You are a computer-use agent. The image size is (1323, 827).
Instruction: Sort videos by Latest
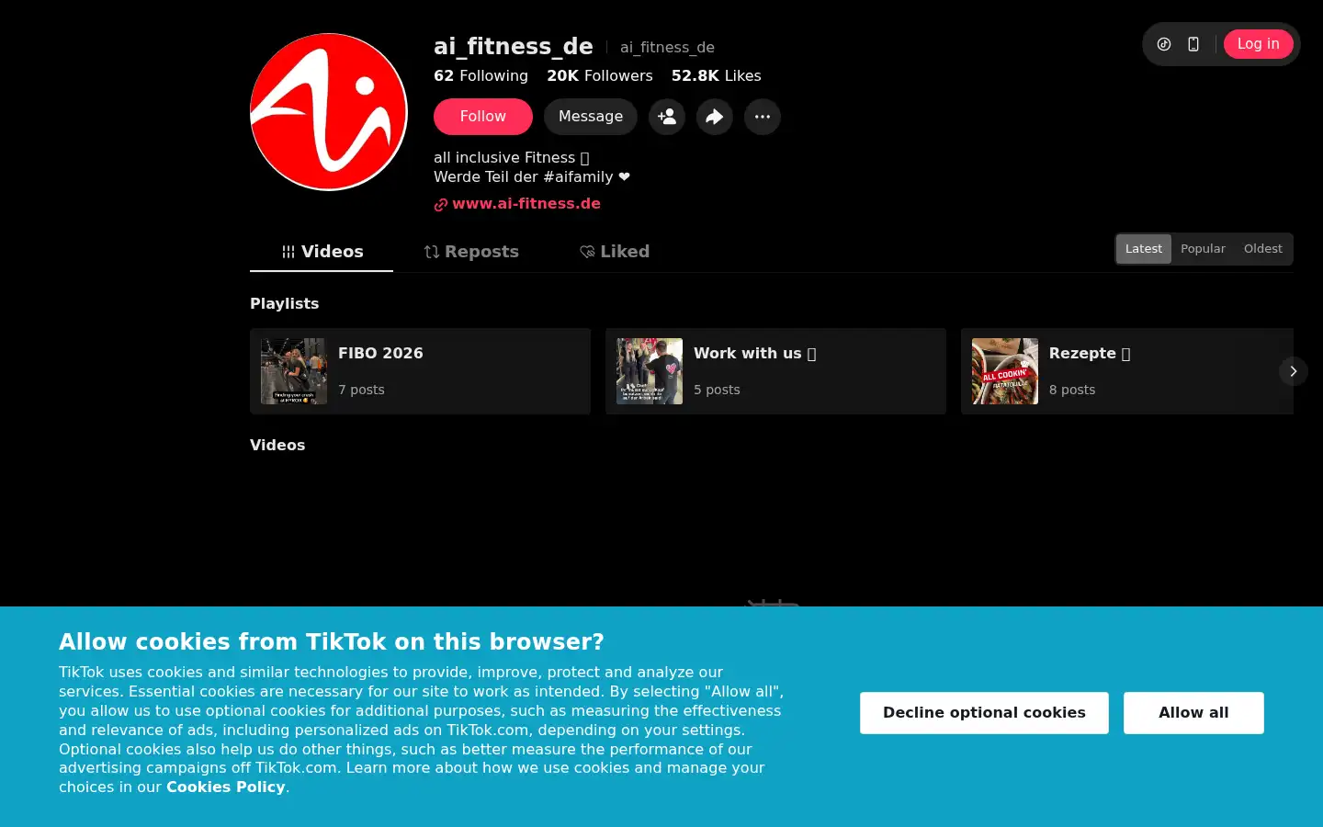click(x=1144, y=249)
